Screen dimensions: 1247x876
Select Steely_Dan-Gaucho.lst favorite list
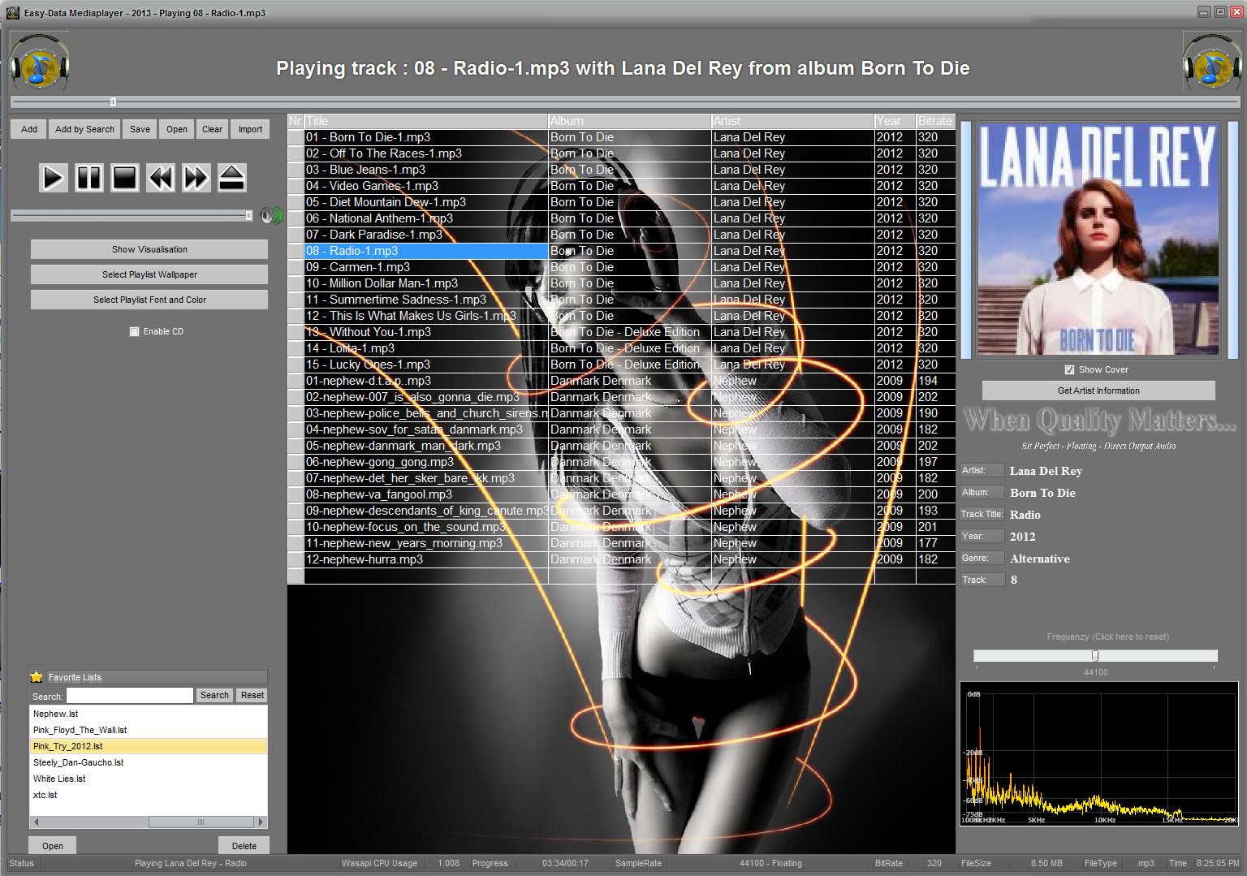[x=148, y=762]
